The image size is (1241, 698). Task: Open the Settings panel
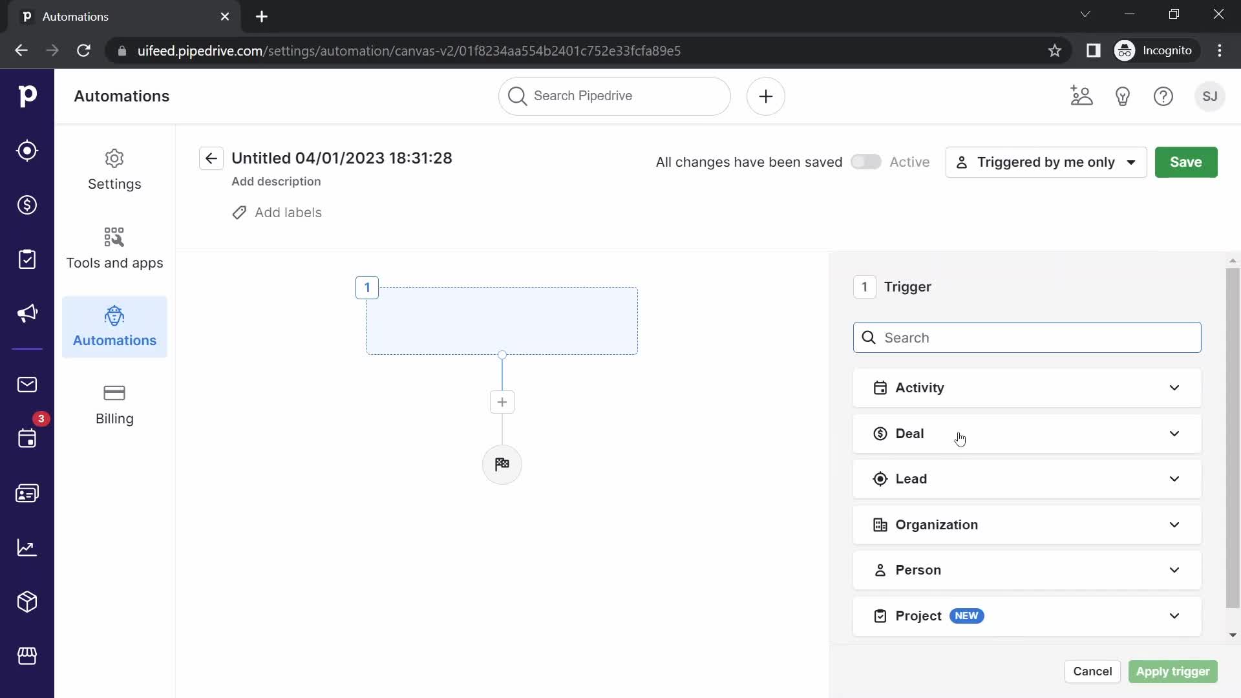pos(114,169)
